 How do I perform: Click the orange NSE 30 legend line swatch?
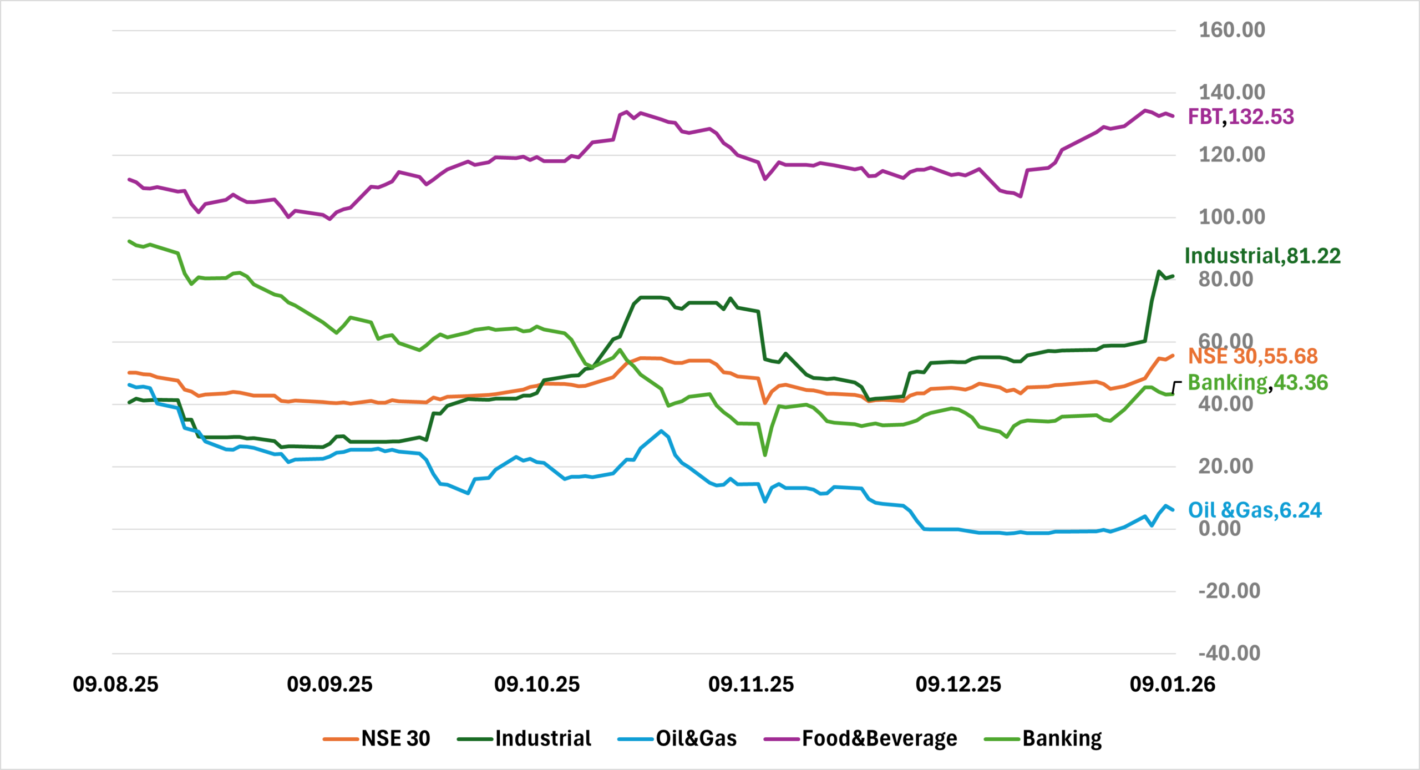click(x=341, y=739)
